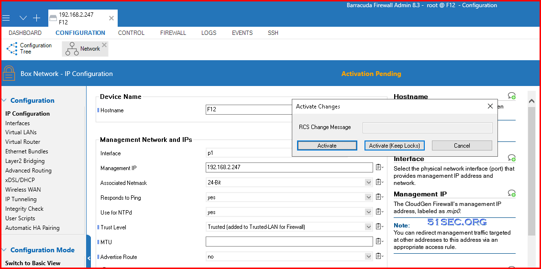This screenshot has height=269, width=541.
Task: Click the RCS Change Message field
Action: tap(428, 128)
